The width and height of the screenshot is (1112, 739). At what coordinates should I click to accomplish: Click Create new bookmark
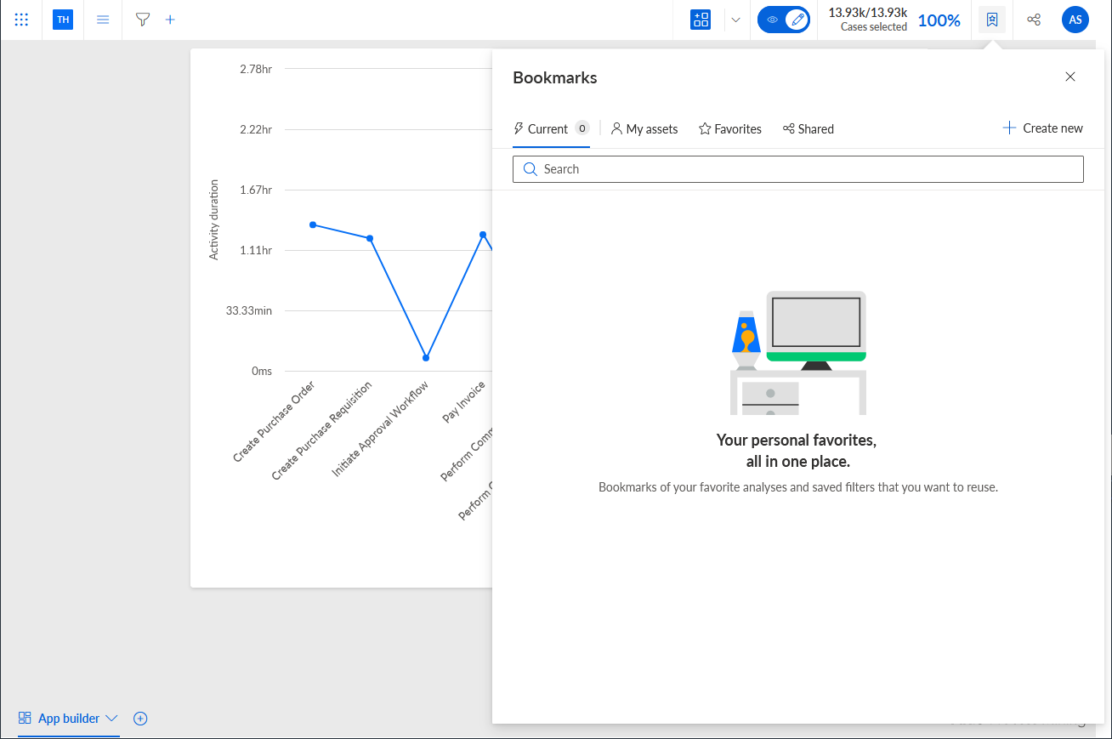[1043, 128]
